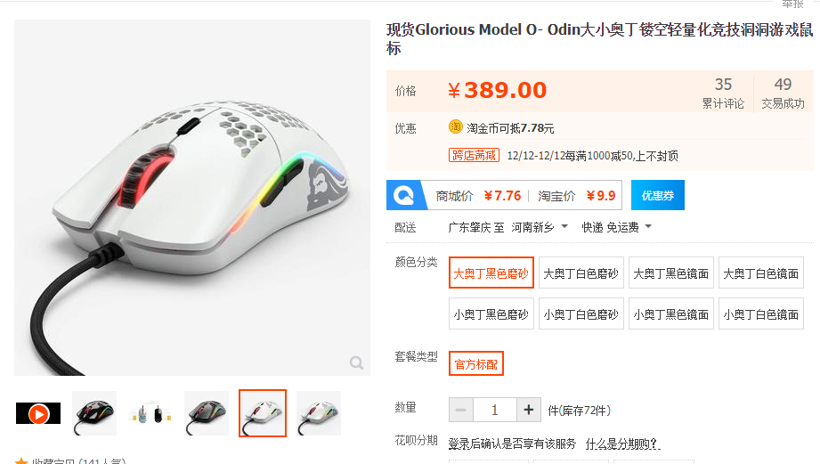Decrease quantity with the minus button
820x464 pixels.
coord(460,410)
